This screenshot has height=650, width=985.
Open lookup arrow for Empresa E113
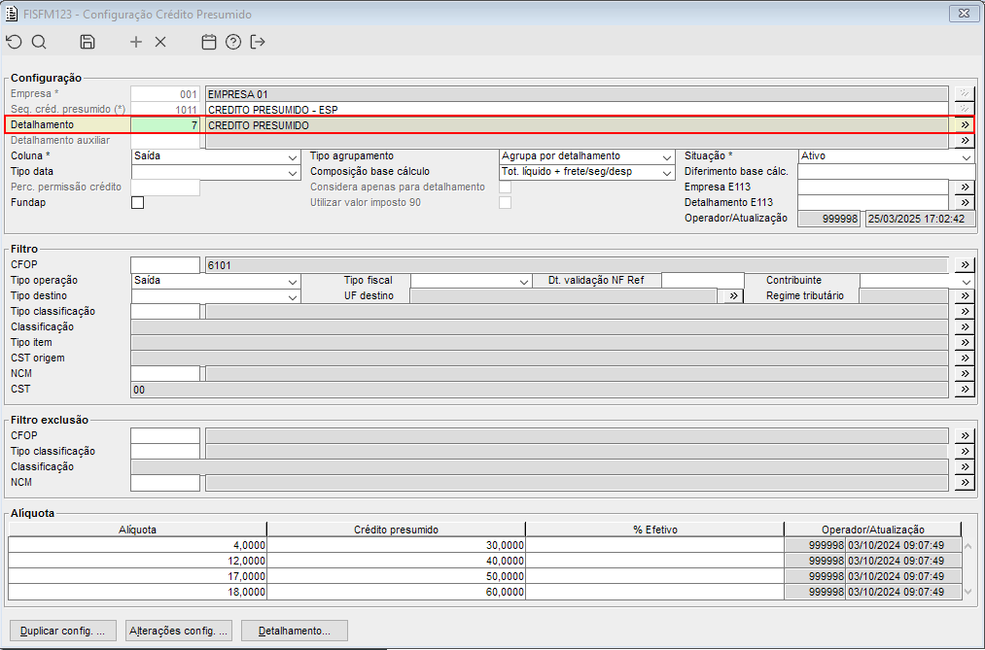965,187
